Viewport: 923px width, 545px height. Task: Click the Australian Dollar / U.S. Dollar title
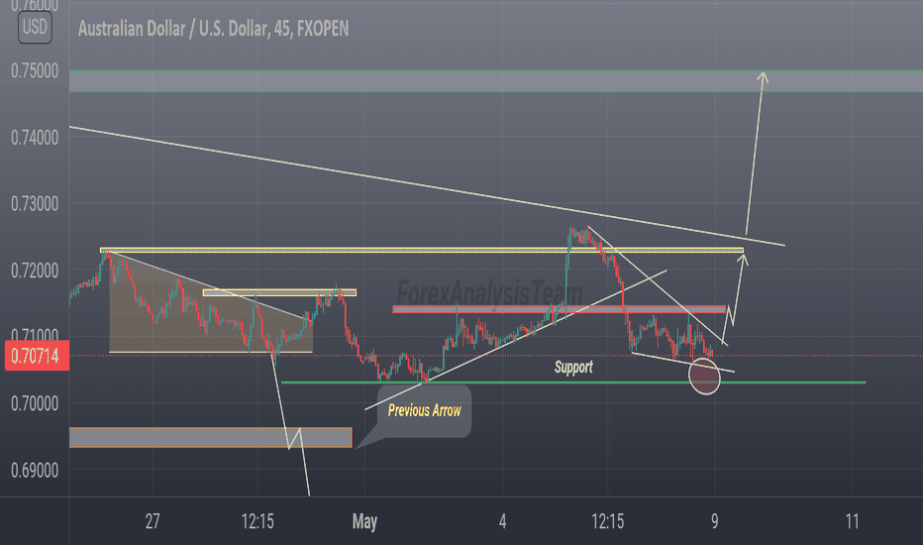[213, 29]
